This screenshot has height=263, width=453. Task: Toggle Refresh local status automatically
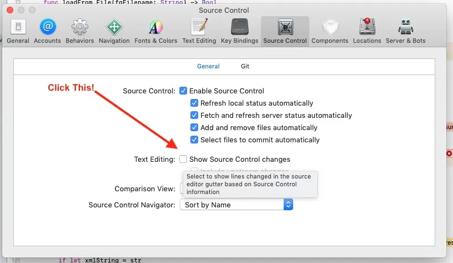194,103
